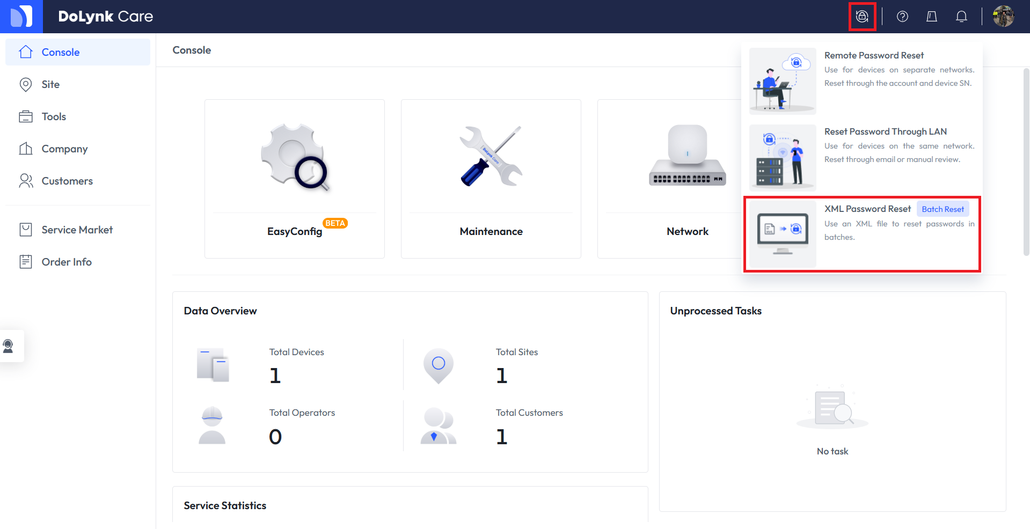Screen dimensions: 1030x529
Task: Choose XML Password Reset option
Action: tap(862, 234)
